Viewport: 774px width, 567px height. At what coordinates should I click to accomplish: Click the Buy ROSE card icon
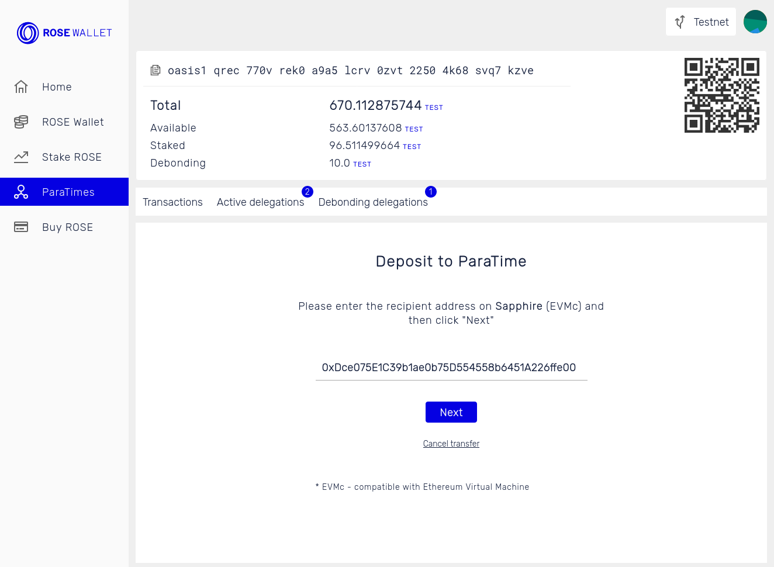[21, 227]
